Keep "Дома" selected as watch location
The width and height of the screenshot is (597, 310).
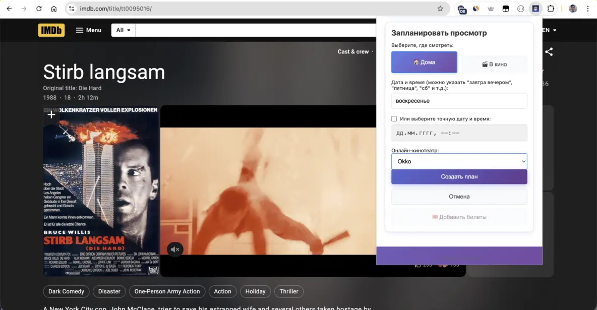(x=424, y=62)
